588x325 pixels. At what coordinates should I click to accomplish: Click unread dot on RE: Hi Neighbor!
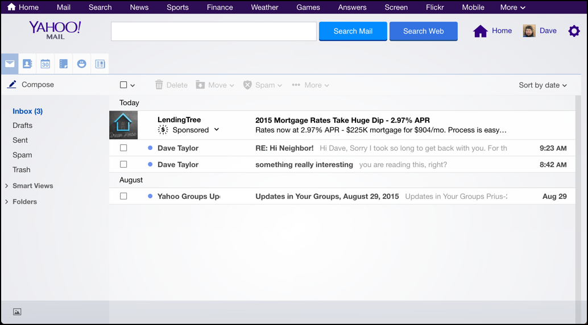[x=150, y=148]
